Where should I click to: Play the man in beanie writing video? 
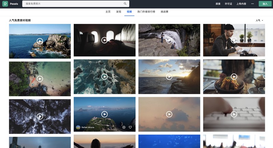[x=234, y=40]
